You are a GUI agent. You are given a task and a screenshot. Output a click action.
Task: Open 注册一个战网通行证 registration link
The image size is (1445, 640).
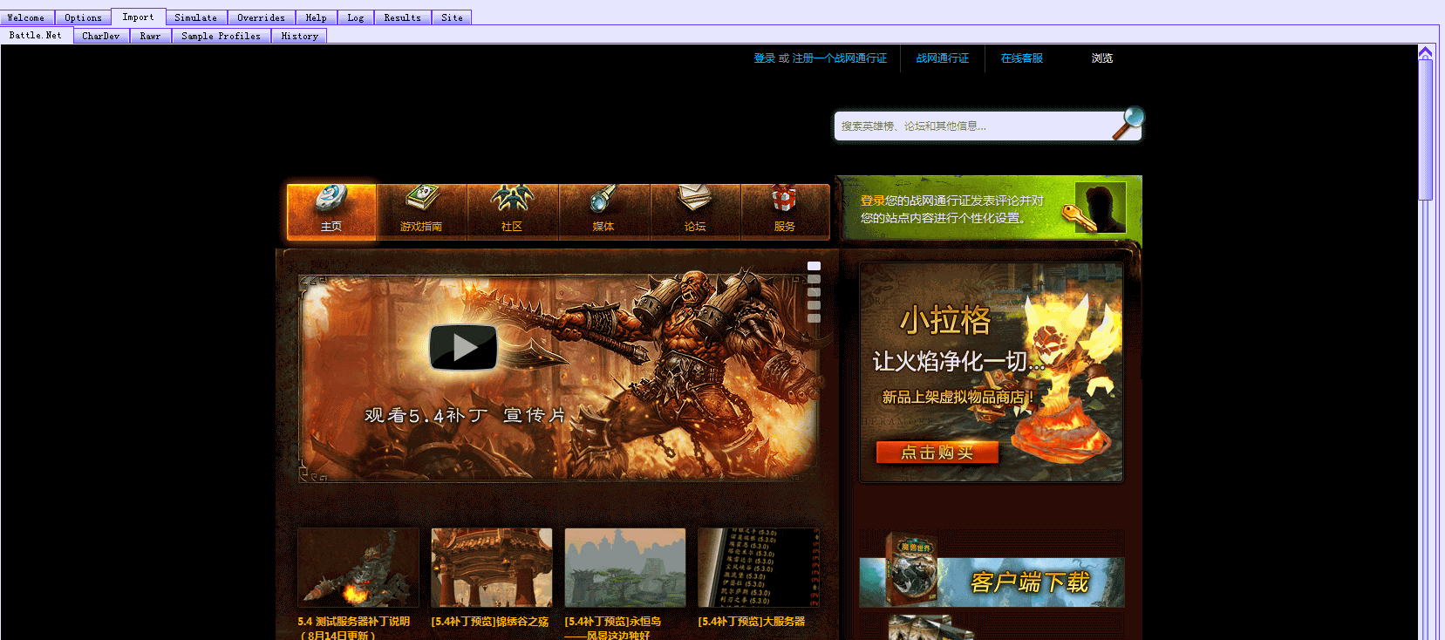[839, 58]
